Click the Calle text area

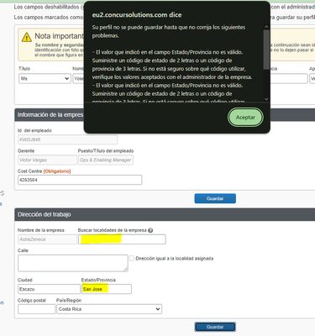(73, 263)
